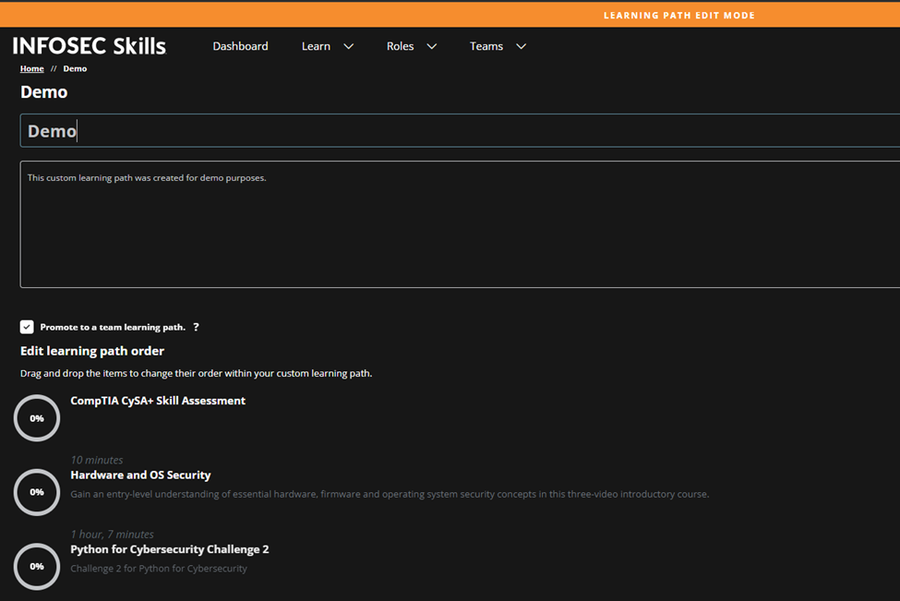Expand the Learn dropdown chevron

coord(348,45)
